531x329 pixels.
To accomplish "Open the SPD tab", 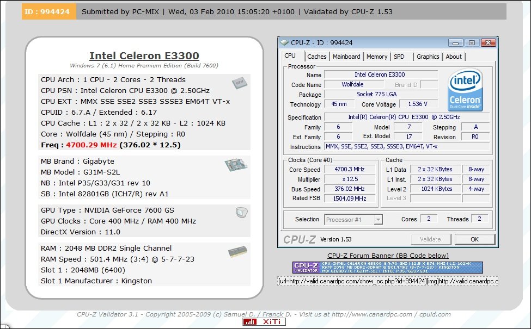I will [399, 57].
